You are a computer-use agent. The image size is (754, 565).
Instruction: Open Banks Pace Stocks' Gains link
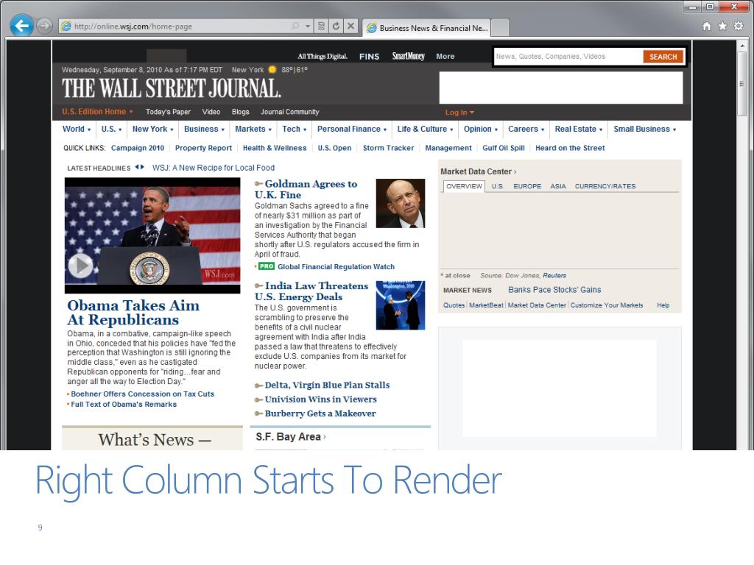[554, 290]
